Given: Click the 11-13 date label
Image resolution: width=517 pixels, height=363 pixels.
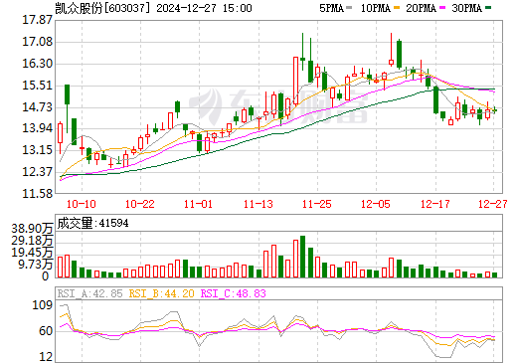Looking at the screenshot, I should pos(258,204).
